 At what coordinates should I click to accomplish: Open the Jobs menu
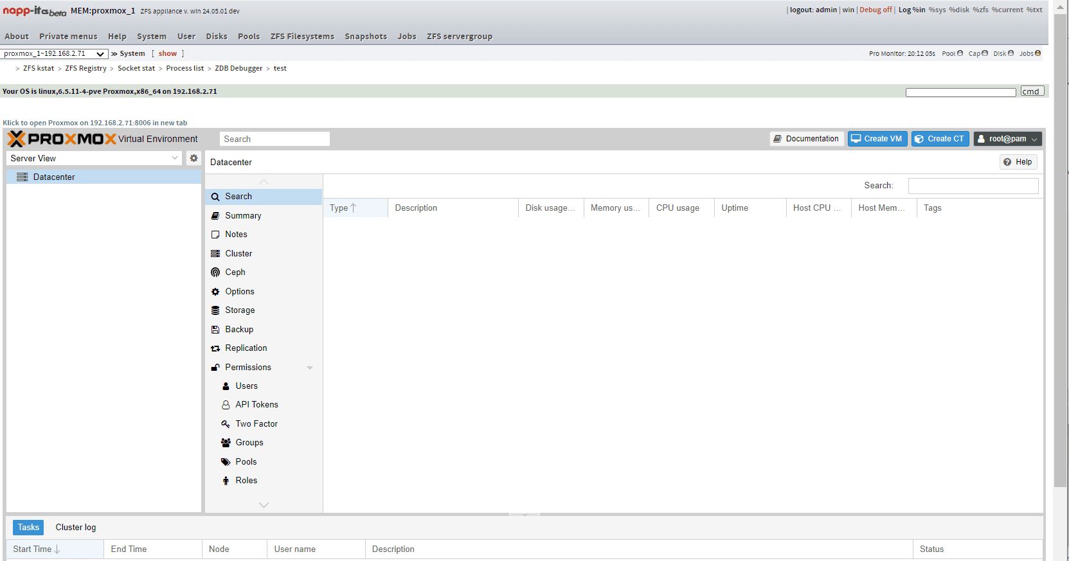click(407, 37)
